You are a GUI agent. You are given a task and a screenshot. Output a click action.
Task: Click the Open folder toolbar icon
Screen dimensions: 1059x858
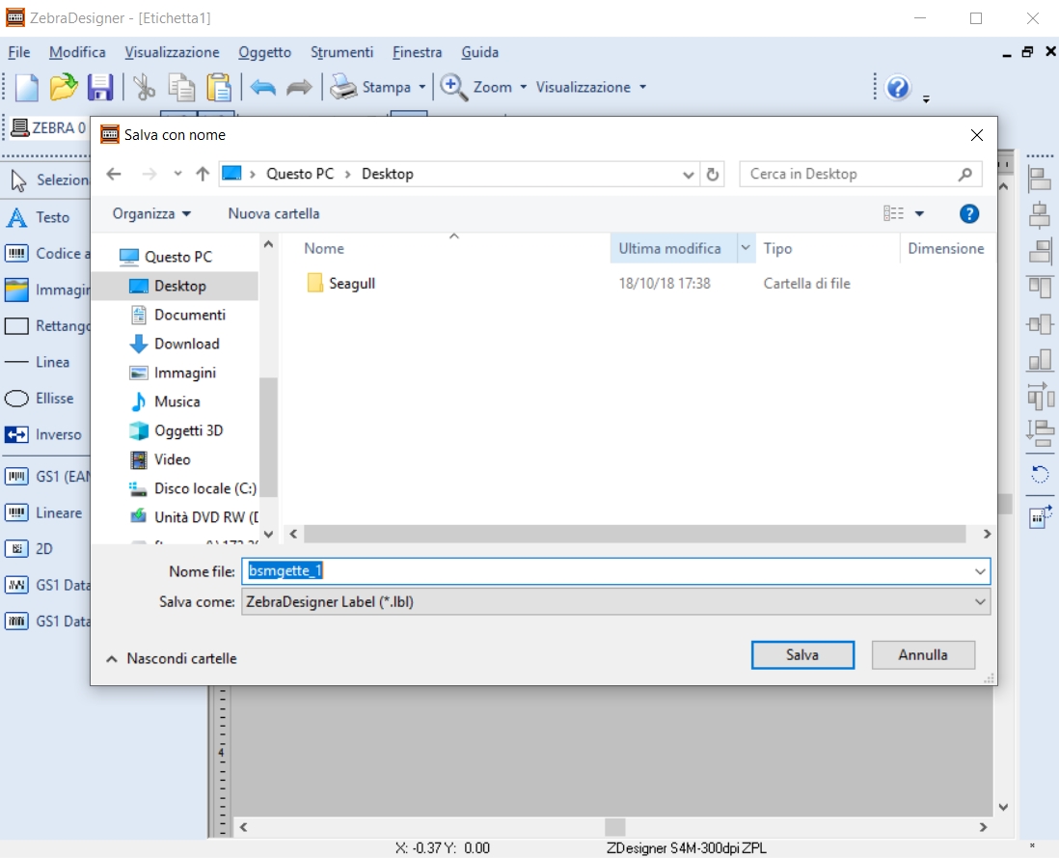(63, 87)
